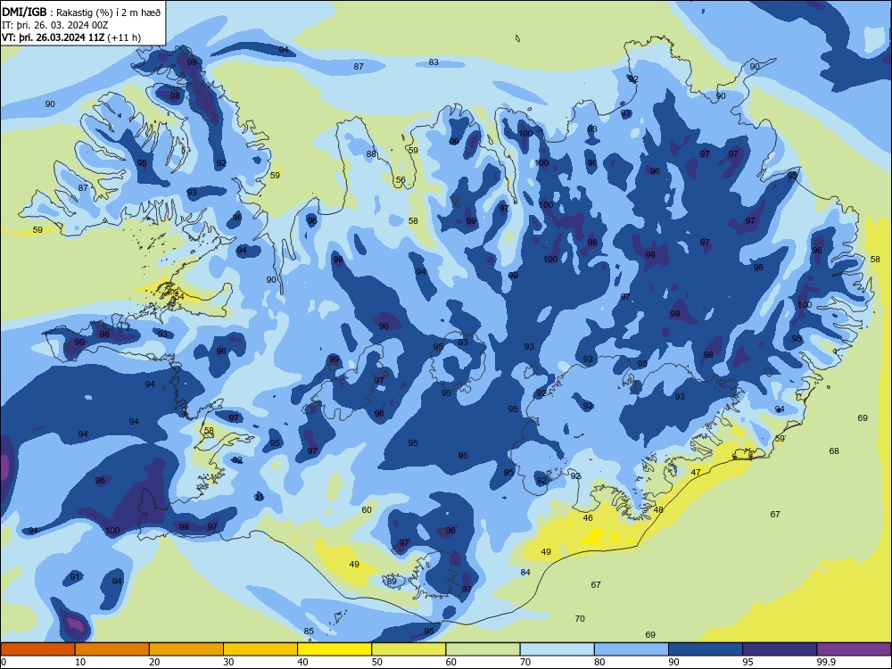
Task: Click the 60–70 pale green legend swatch
Action: click(483, 649)
